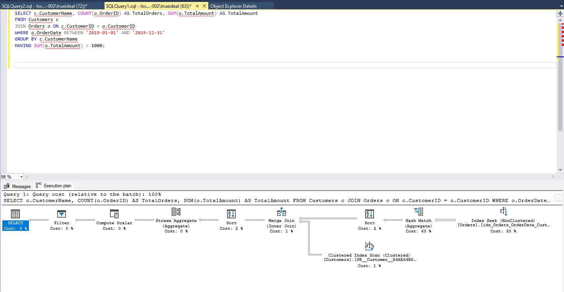Close the SQLQuery1.sql tab
The image size is (564, 292).
point(204,6)
